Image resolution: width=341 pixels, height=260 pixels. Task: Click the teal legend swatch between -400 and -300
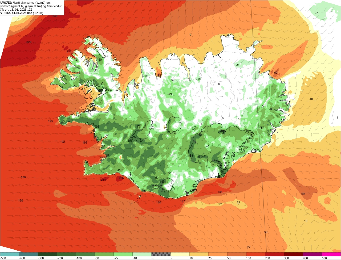tap(29, 254)
